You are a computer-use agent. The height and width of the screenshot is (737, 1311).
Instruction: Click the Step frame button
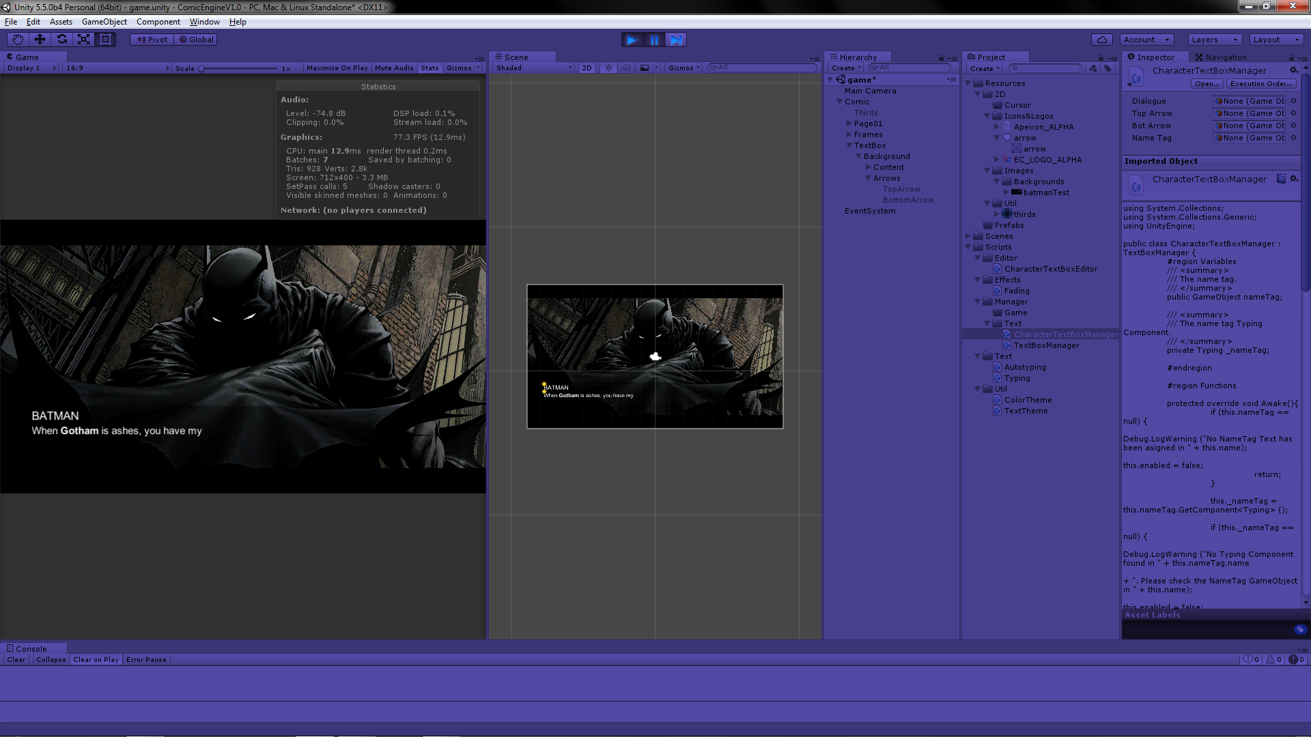coord(676,40)
